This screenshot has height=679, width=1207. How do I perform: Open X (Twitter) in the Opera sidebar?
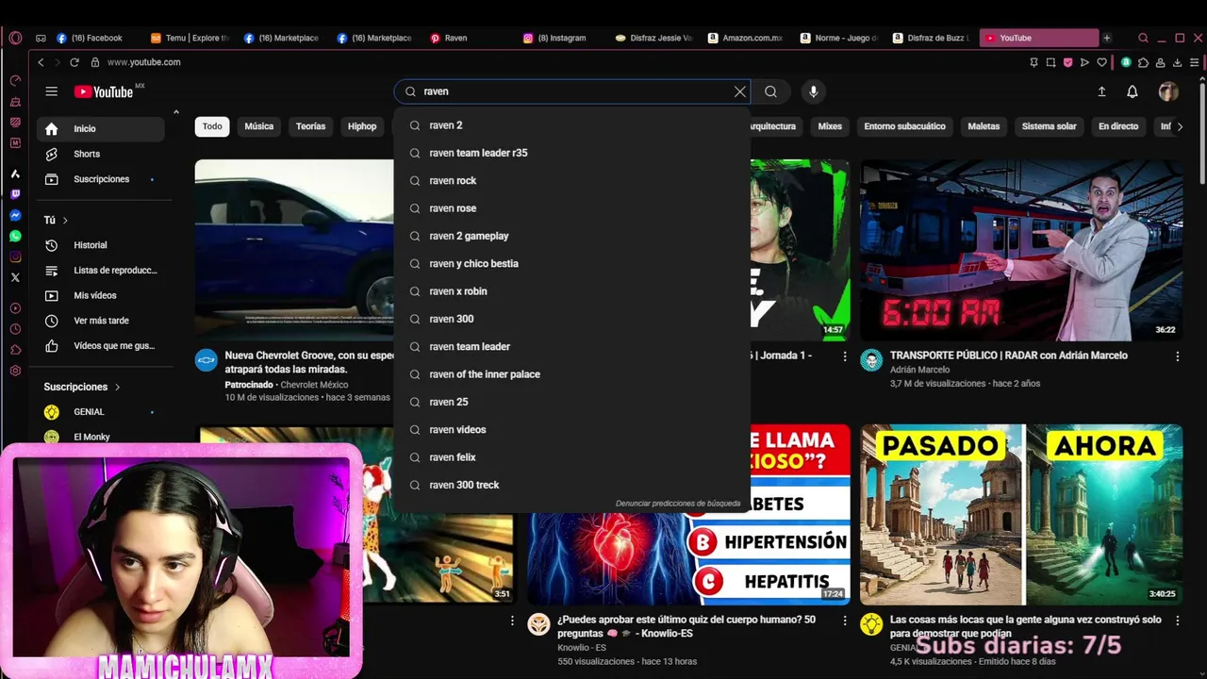15,277
